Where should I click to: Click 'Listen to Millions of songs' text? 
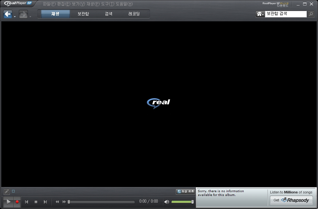coord(291,192)
